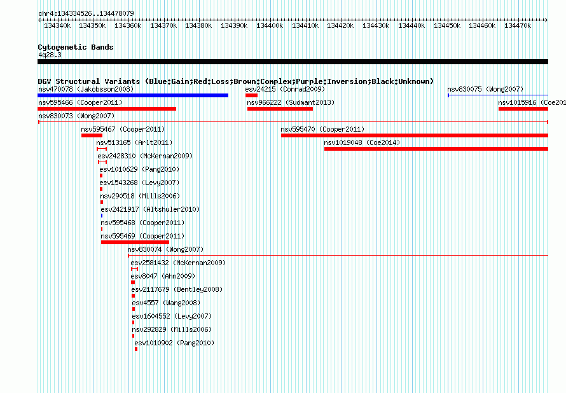Screen dimensions: 566x393
Task: Click the blue nsv470078 gain bar
Action: click(133, 95)
